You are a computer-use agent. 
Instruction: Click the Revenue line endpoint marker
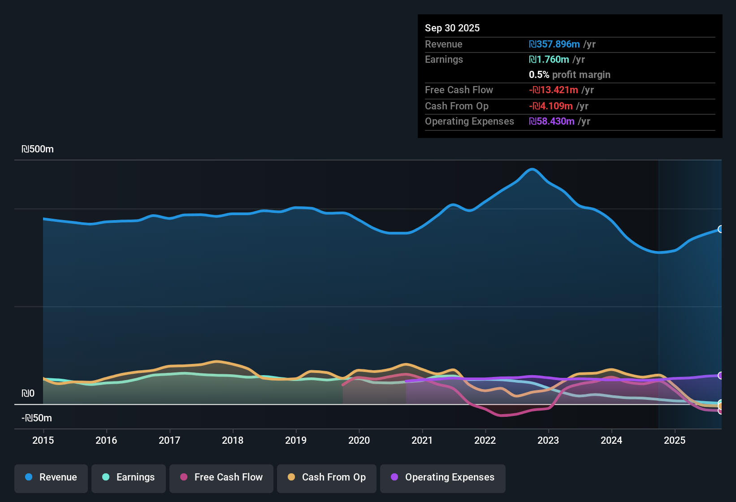click(x=720, y=229)
